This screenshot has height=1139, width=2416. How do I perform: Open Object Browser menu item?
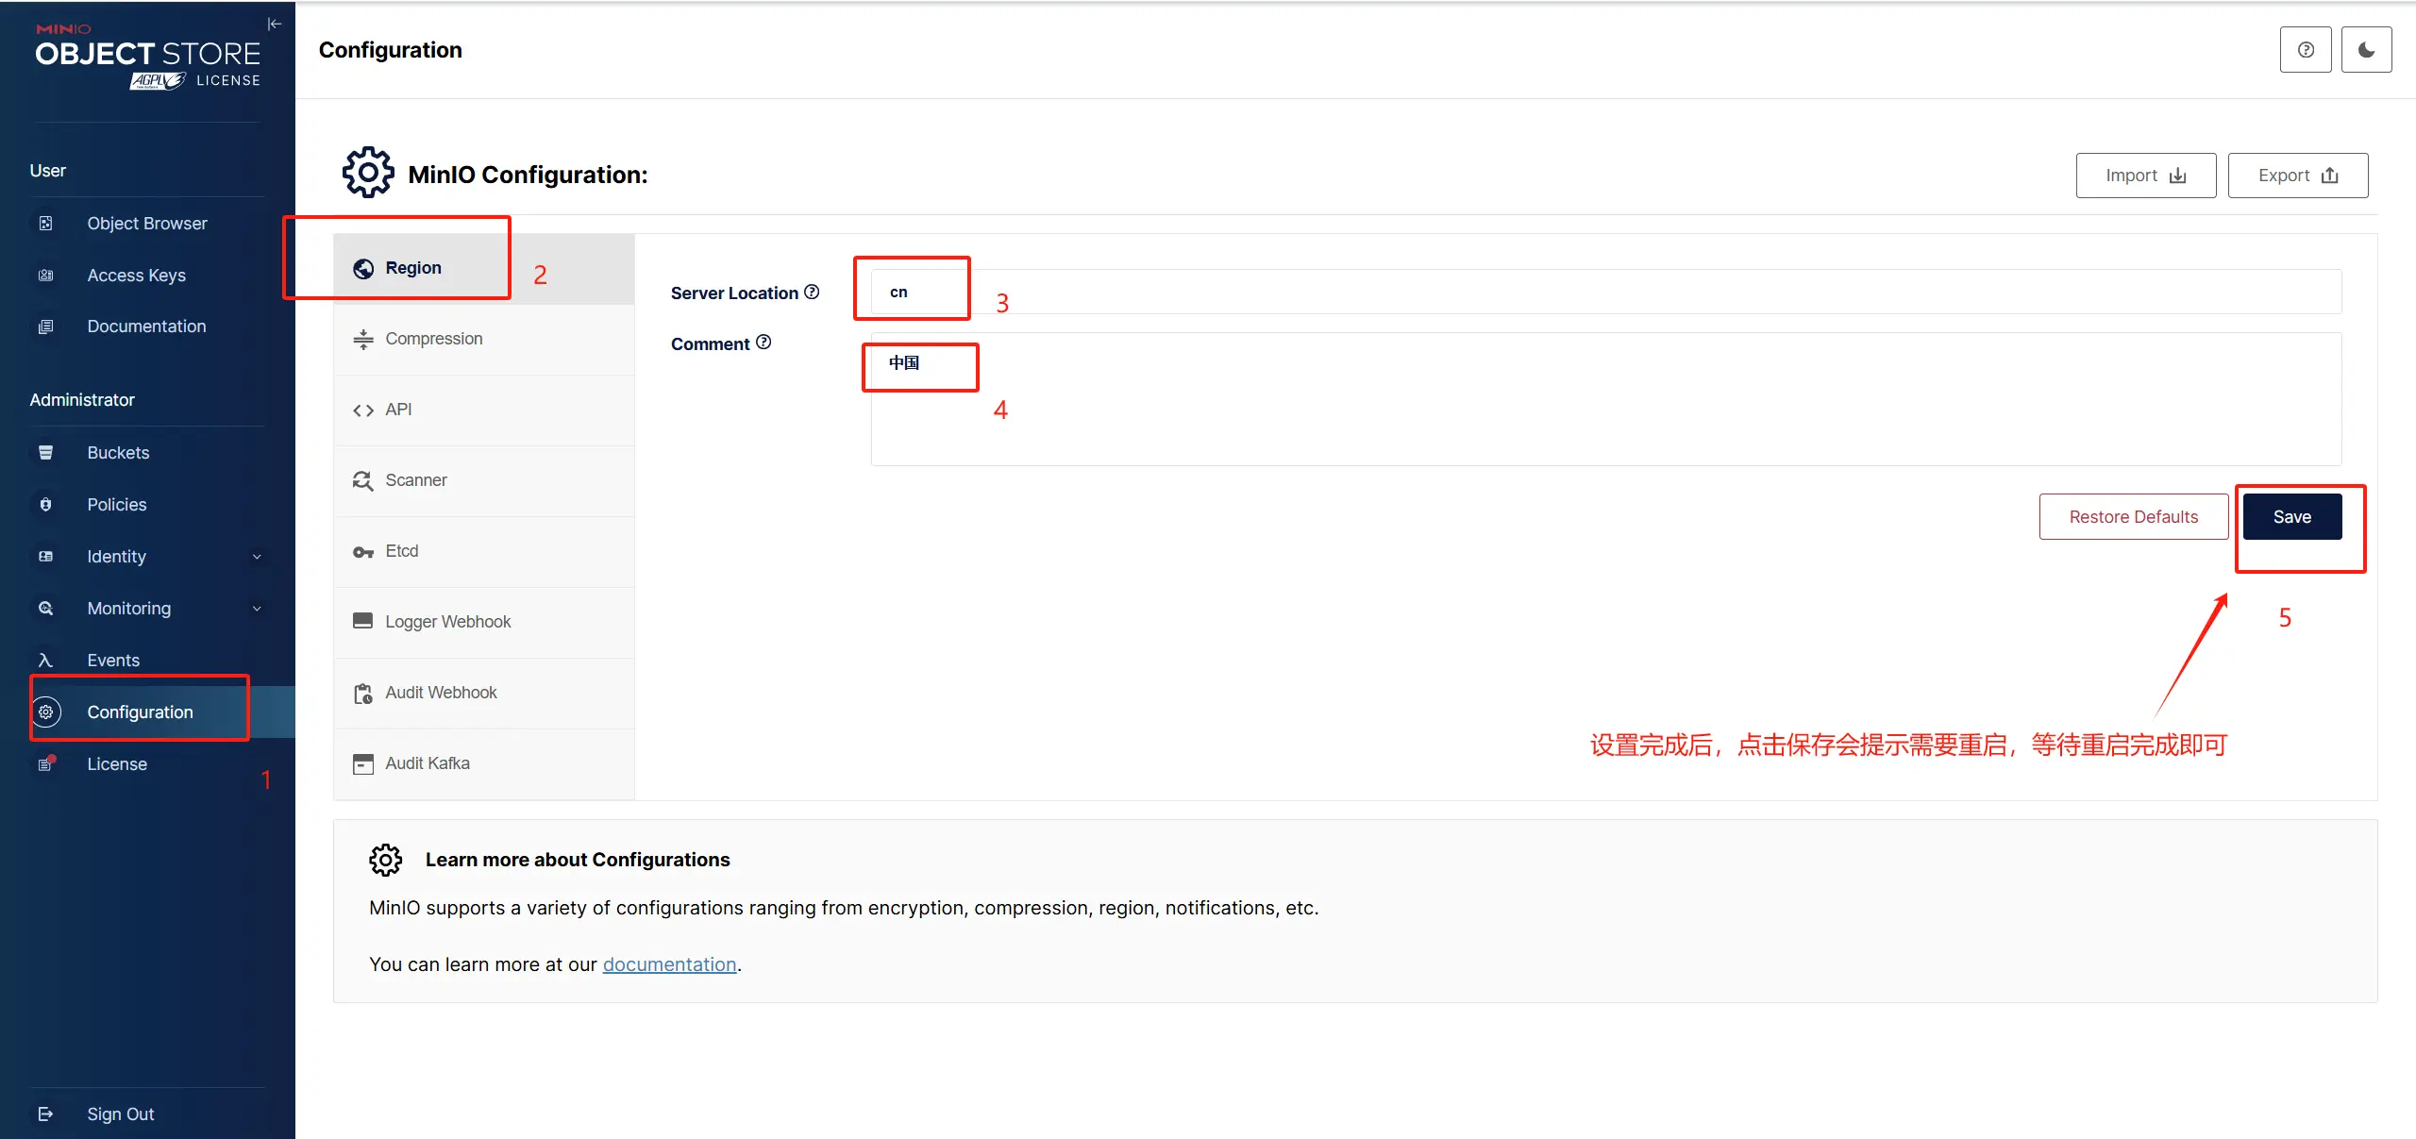tap(147, 224)
